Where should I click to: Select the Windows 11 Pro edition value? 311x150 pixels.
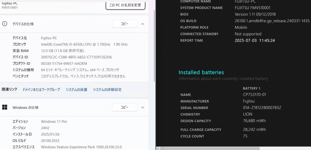click(54, 122)
